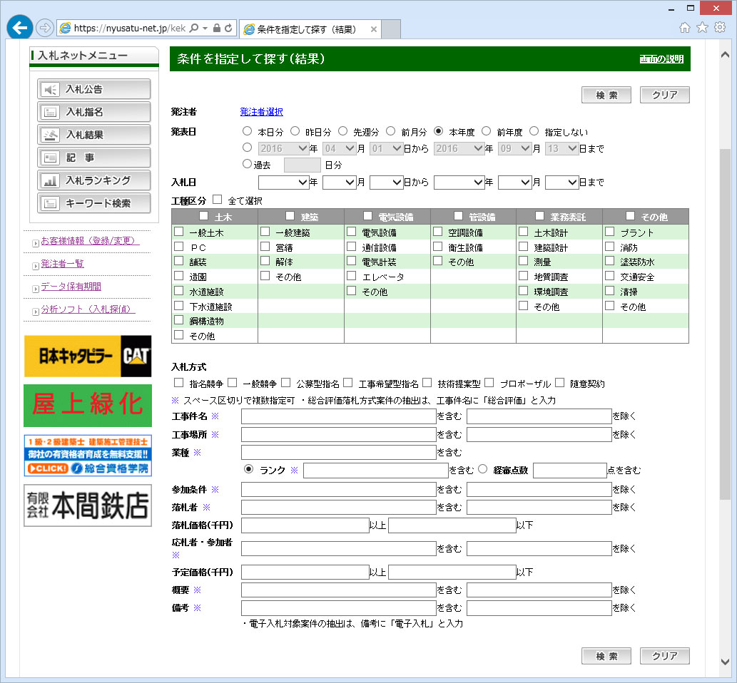The image size is (737, 683).
Task: Open 入札日 start year dropdown
Action: 283,183
